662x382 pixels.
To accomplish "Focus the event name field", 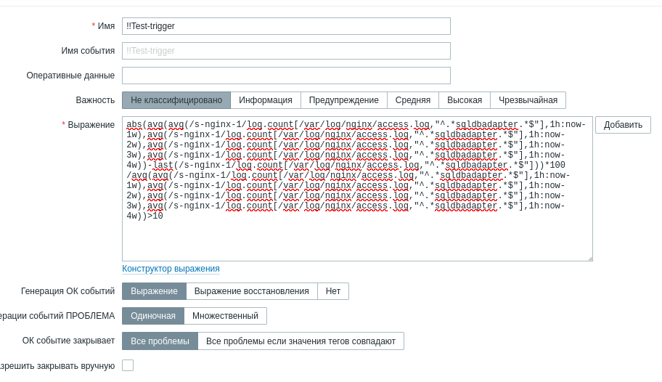I will (x=286, y=51).
